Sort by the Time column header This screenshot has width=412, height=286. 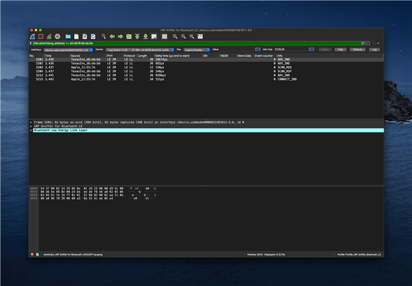pos(57,56)
